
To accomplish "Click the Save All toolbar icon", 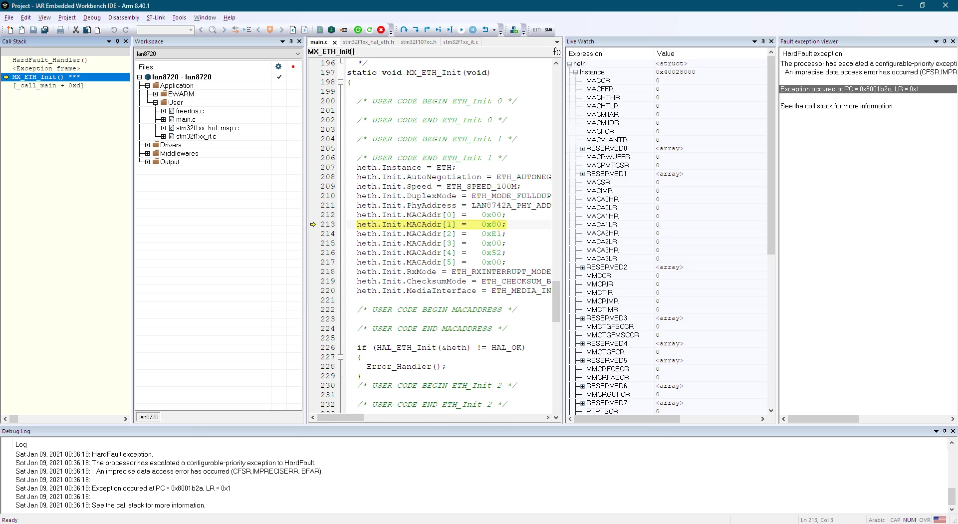I will 45,30.
